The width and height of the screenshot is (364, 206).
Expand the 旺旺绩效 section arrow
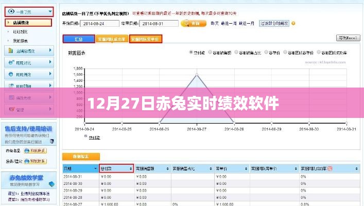pyautogui.click(x=50, y=74)
